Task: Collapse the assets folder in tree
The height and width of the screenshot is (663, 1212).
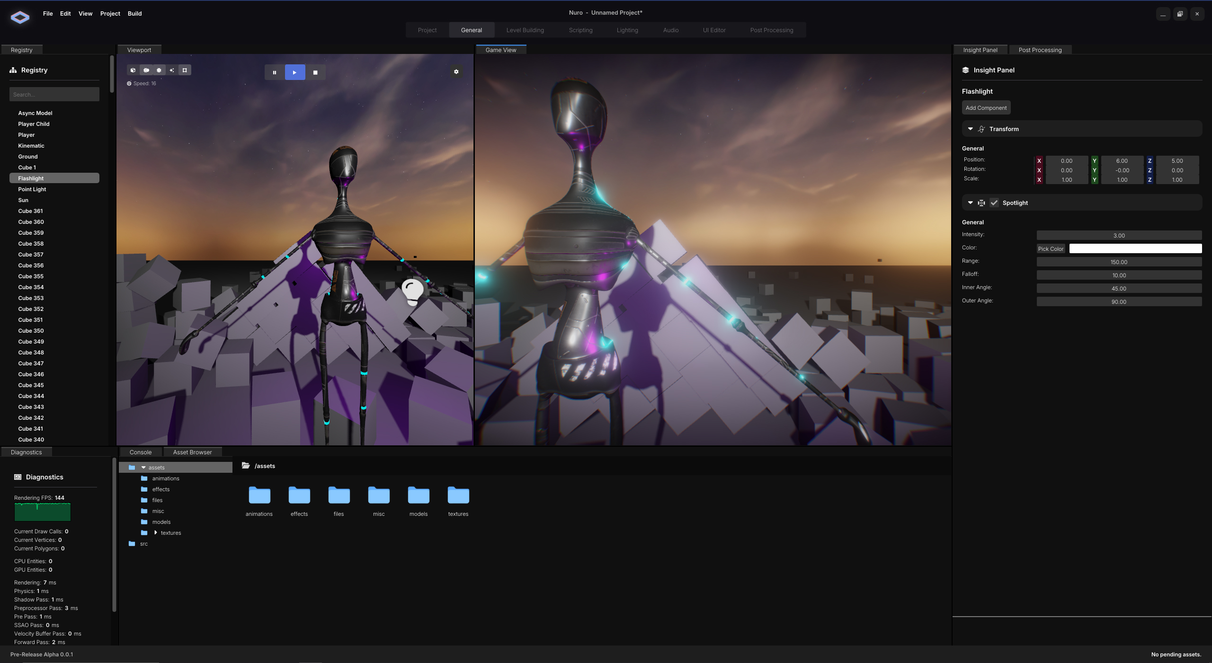Action: coord(143,468)
